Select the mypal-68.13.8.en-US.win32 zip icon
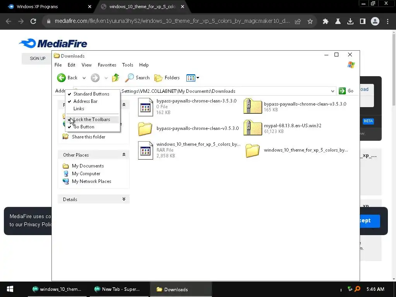Screen dimensions: 396x297 click(253, 128)
